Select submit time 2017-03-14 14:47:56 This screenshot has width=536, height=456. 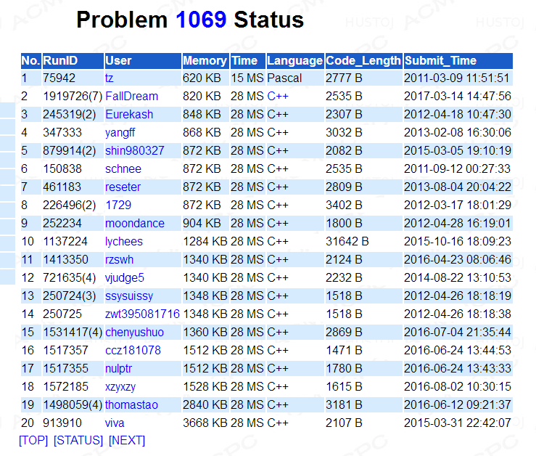(458, 96)
